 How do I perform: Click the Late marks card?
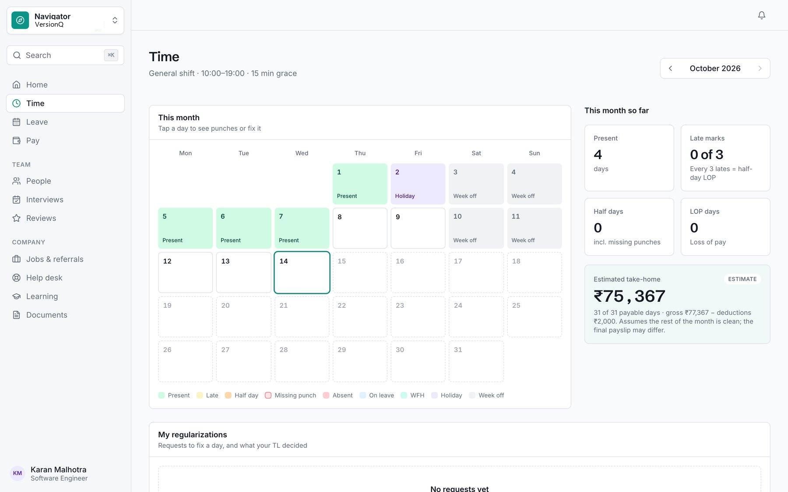pos(725,158)
